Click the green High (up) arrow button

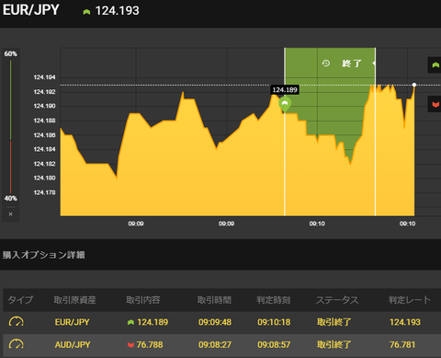(435, 65)
